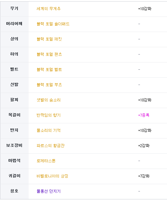
Task: Select the 블랙 포멀 부츠 item
Action: (49, 85)
